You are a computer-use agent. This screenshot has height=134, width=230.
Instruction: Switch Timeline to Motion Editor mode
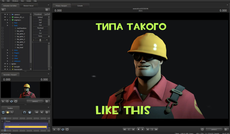click(8, 112)
